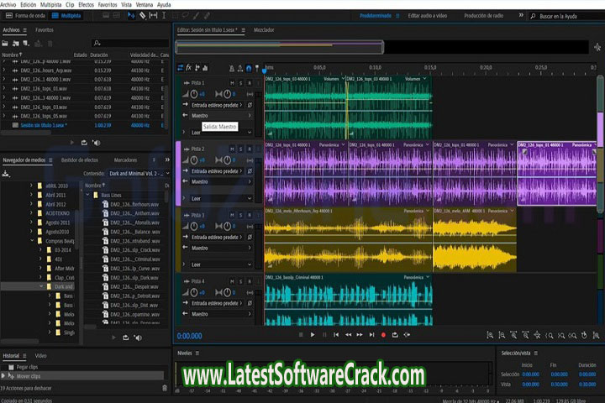Image resolution: width=605 pixels, height=403 pixels.
Task: Select Editar audio a vídeo workspace
Action: click(428, 16)
